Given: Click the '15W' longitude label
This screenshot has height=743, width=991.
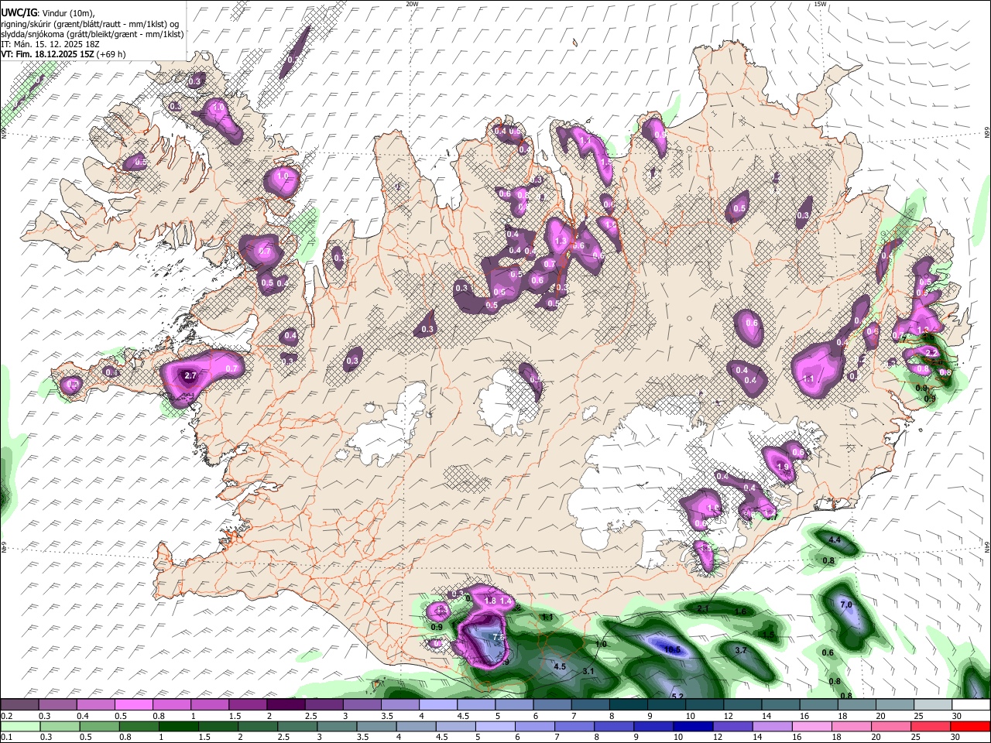Looking at the screenshot, I should (820, 4).
